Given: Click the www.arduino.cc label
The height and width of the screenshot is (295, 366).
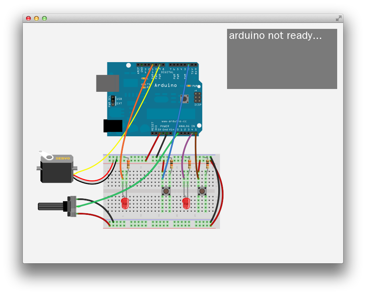Looking at the screenshot, I should pyautogui.click(x=174, y=121).
